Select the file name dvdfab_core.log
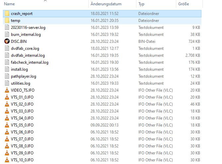Image resolution: width=222 pixels, height=164 pixels. click(x=25, y=48)
